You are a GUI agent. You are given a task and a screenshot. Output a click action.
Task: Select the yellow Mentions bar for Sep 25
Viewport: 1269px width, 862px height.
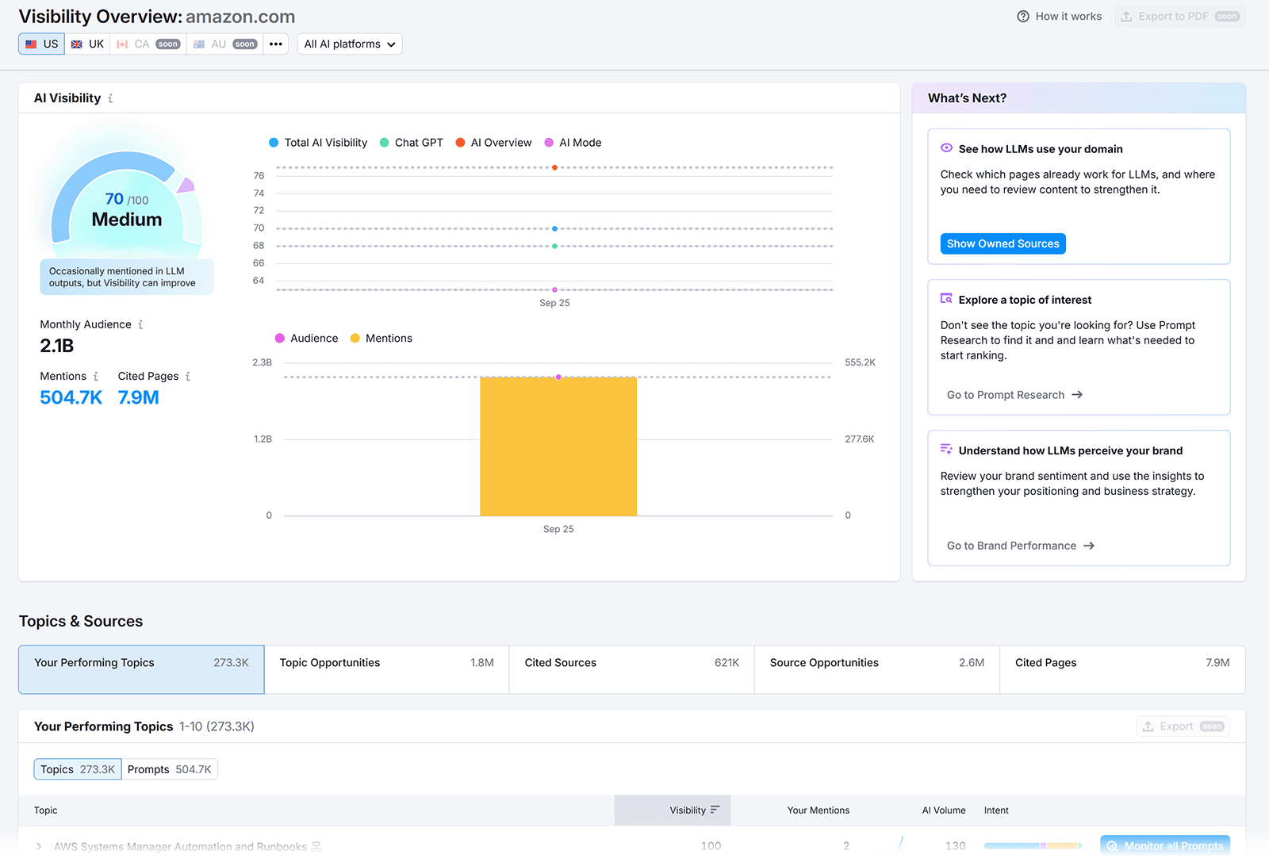[558, 448]
